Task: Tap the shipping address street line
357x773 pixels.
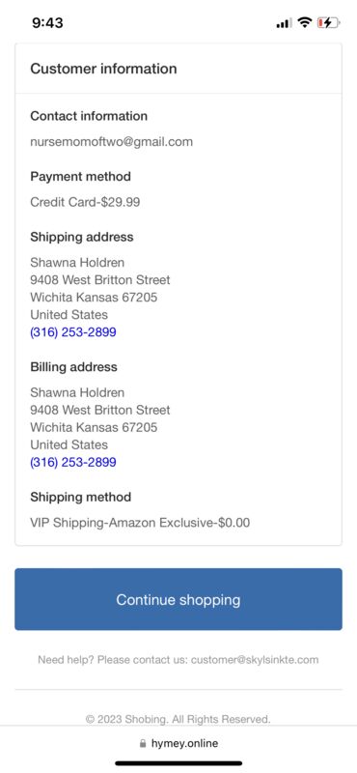Action: point(100,280)
